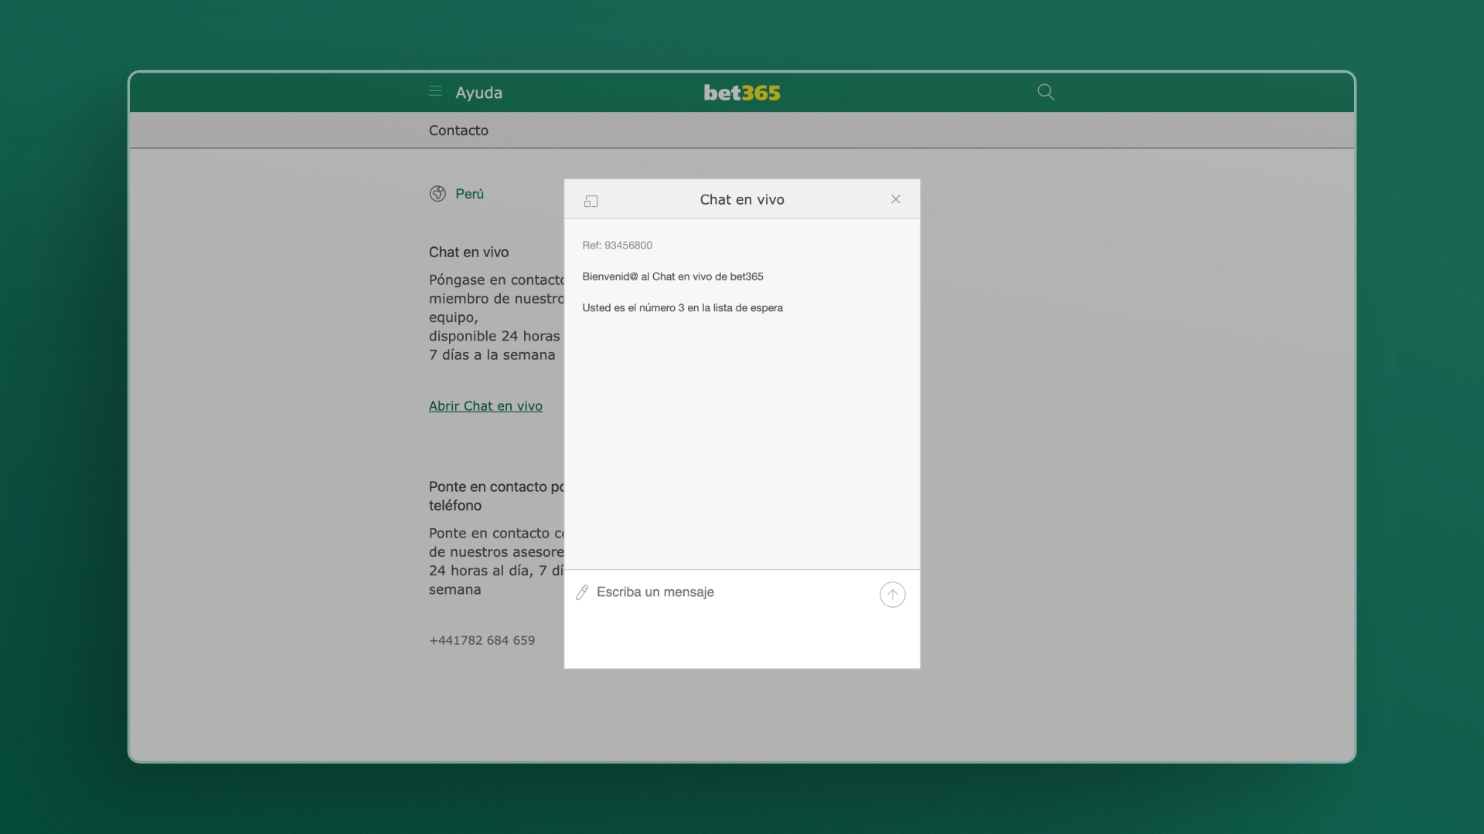Open the hamburger menu next to Ayuda
This screenshot has height=834, width=1484.
click(436, 92)
